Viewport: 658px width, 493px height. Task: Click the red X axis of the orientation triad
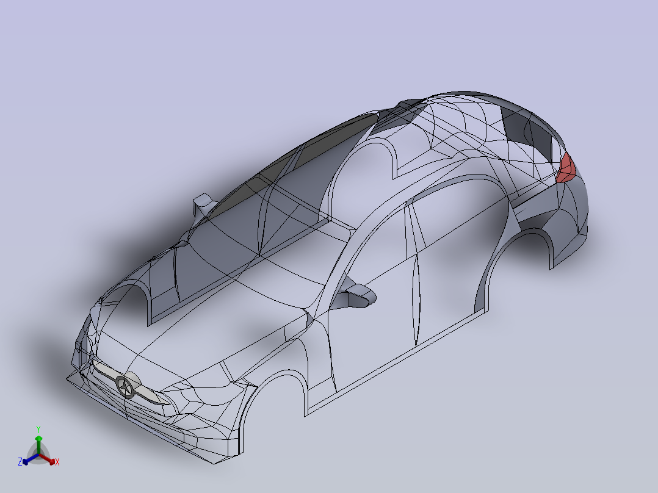click(48, 459)
